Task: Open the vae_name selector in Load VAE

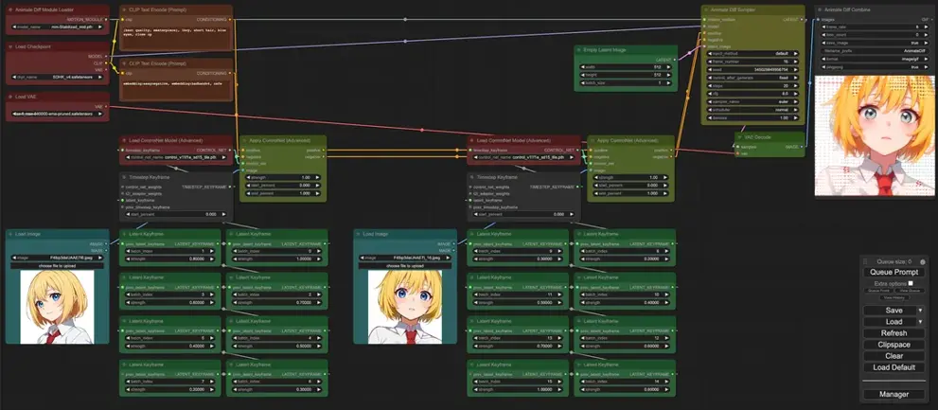Action: pos(57,116)
